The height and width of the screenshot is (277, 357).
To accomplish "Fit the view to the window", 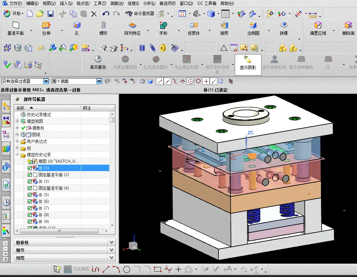I will point(182,14).
